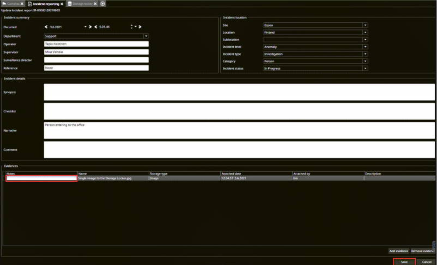
Task: Expand the Incident level dropdown
Action: (x=365, y=47)
